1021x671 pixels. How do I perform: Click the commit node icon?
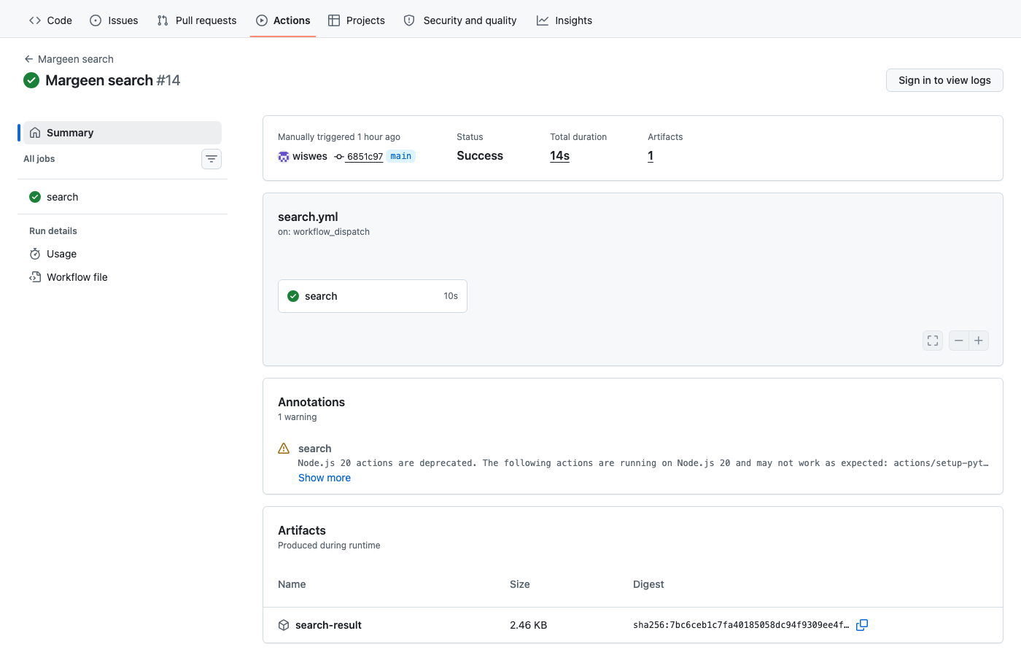point(339,157)
